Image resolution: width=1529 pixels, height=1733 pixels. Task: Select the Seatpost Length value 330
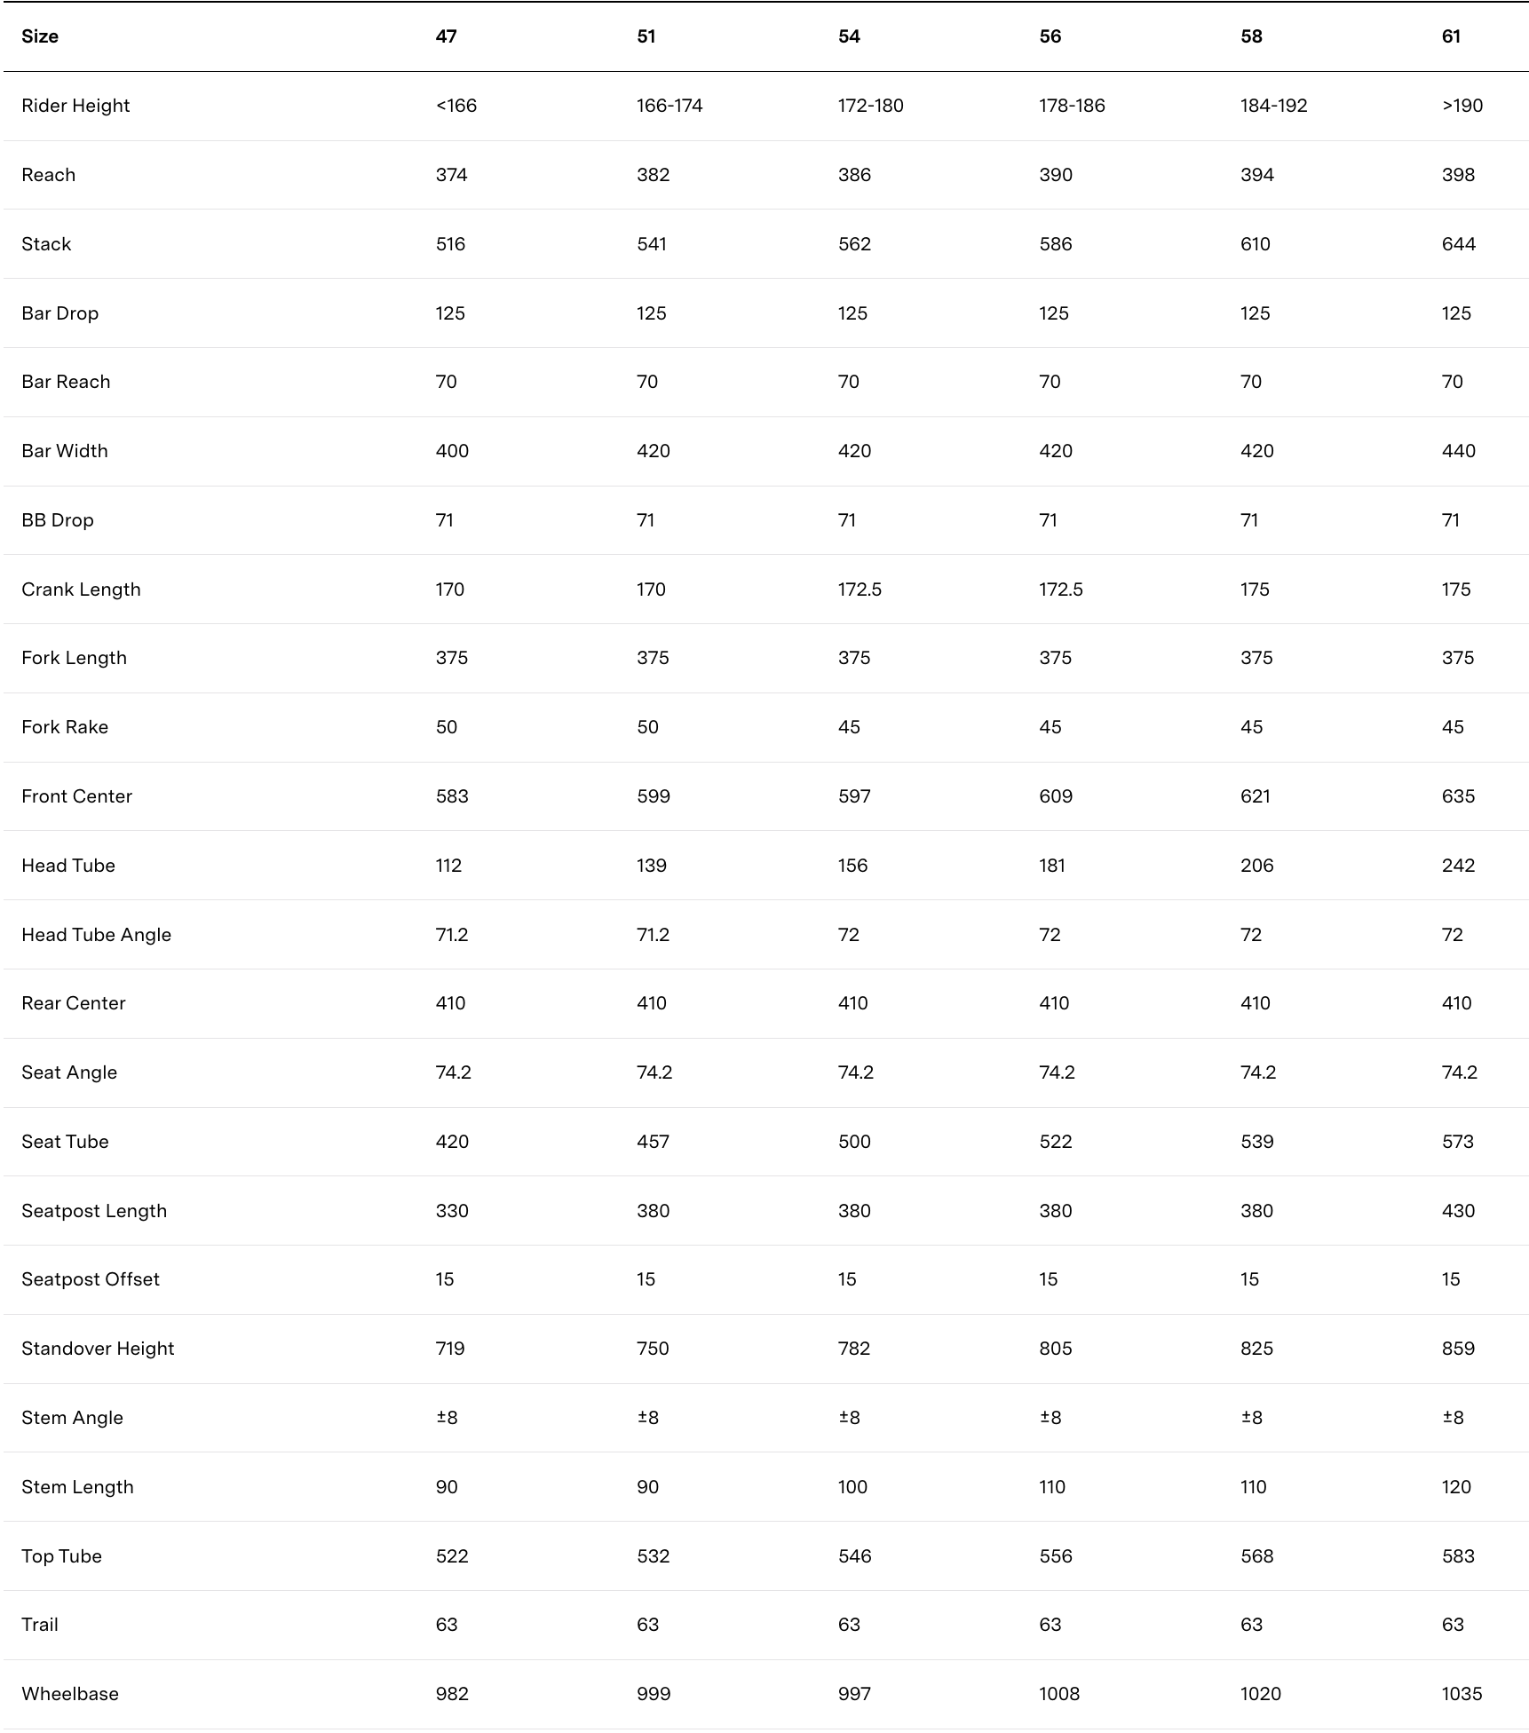[452, 1211]
